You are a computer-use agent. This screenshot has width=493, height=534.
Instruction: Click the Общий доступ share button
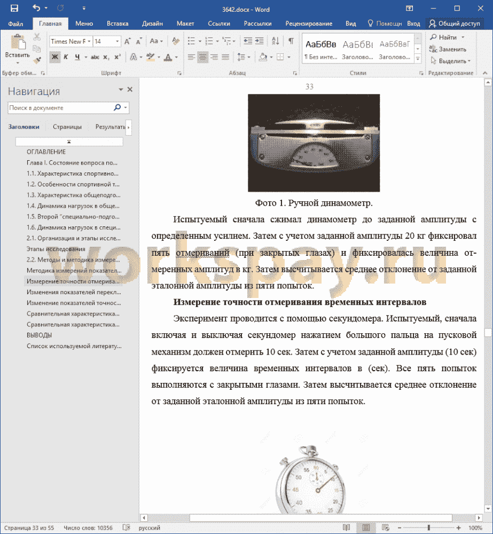[455, 23]
